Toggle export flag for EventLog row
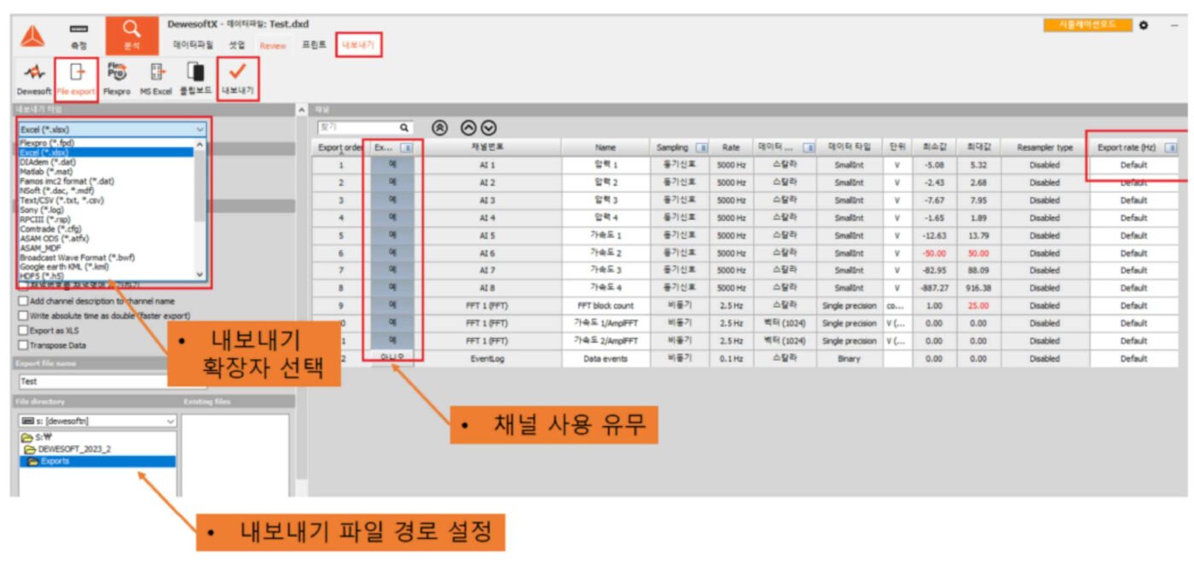This screenshot has height=565, width=1194. pos(392,358)
